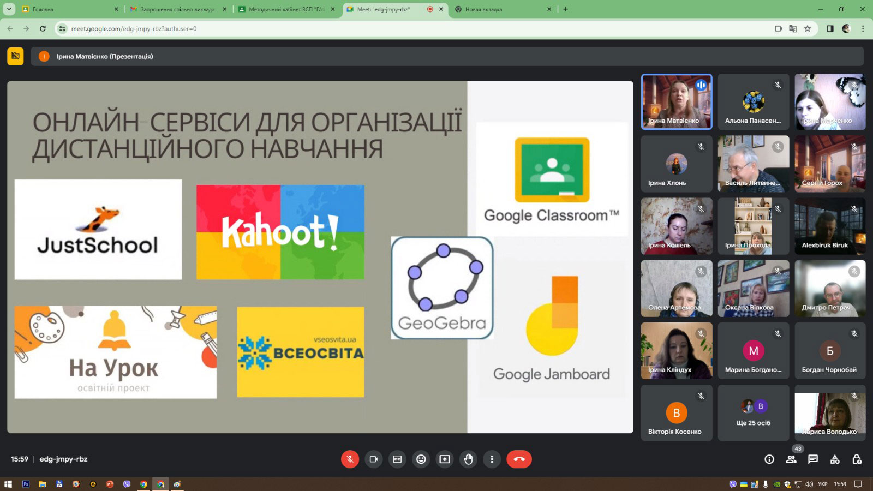Open the Windows Start menu
Viewport: 873px width, 491px height.
[x=8, y=484]
